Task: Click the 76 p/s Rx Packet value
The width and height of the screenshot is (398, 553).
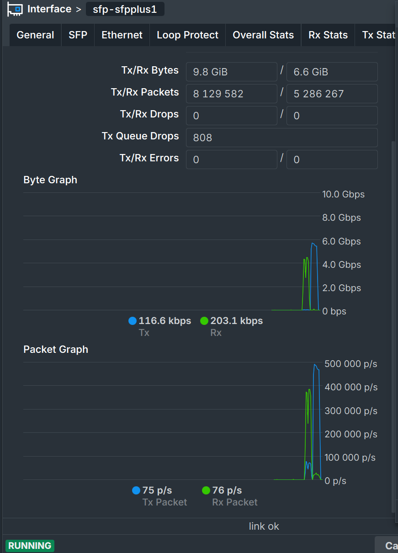Action: 227,490
